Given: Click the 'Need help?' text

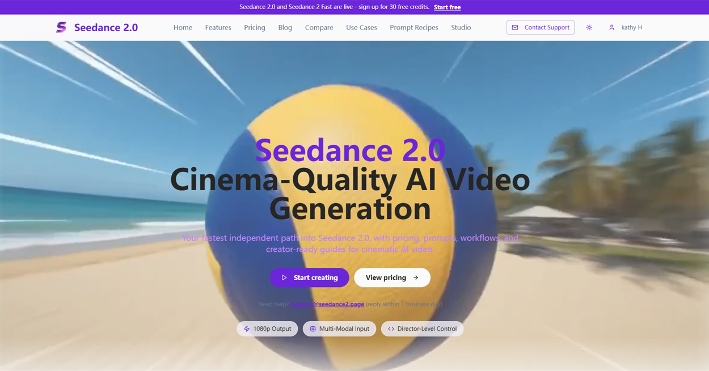Looking at the screenshot, I should coord(273,304).
